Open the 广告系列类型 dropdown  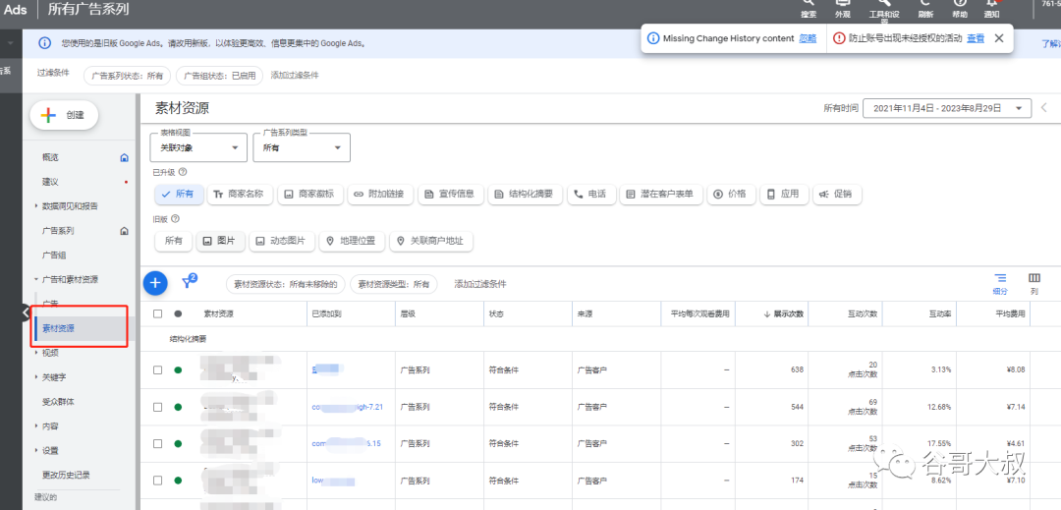[x=302, y=147]
